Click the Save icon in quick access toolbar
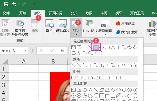 [x=6, y=4]
